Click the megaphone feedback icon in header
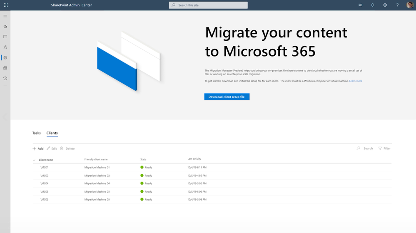 tap(360, 5)
